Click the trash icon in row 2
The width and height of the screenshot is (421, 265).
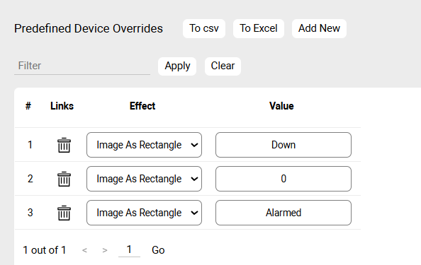click(64, 179)
